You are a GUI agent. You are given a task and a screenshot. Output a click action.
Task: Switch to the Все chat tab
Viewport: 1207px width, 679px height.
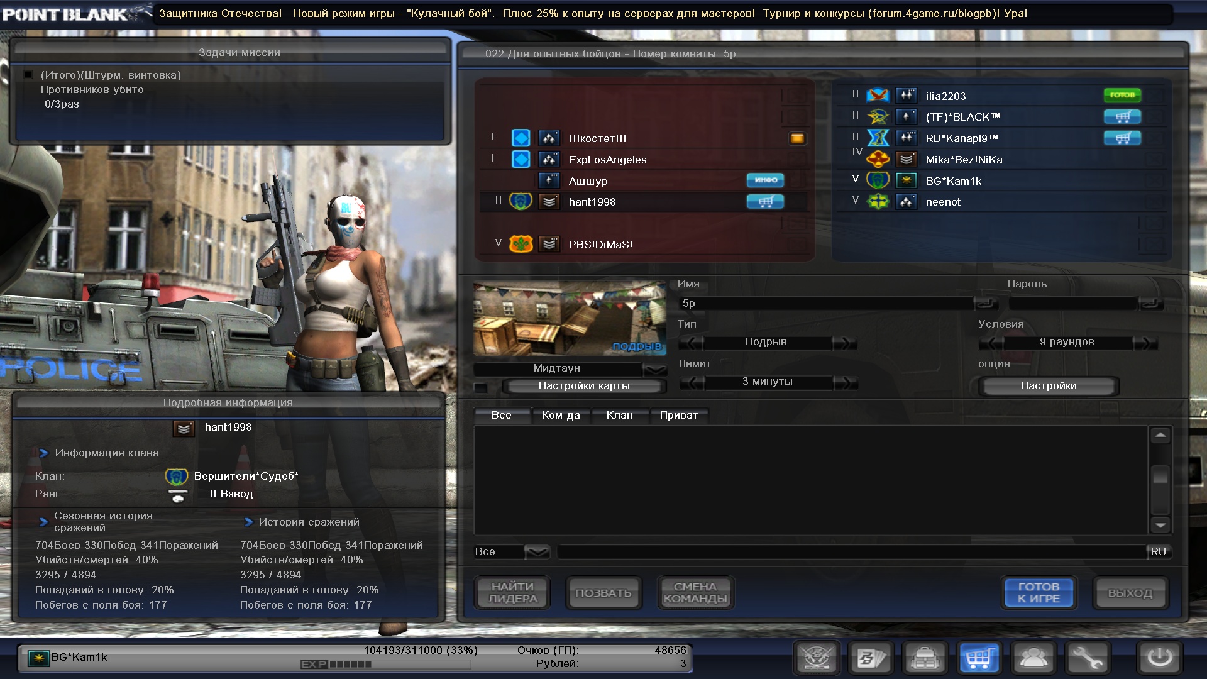tap(501, 415)
